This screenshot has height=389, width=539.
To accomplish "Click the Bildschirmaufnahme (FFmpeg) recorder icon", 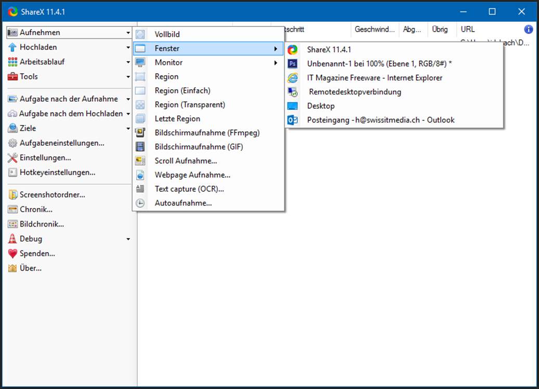I will (x=140, y=133).
